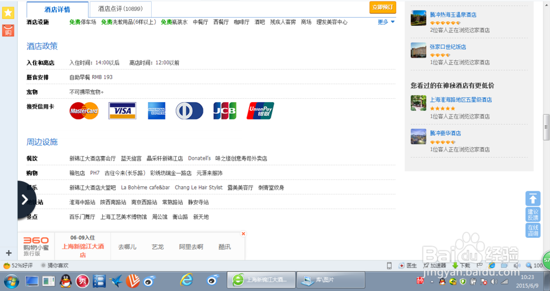Viewport: 550px width, 291px height.
Task: Switch to 上海新锦江大酒... browser taskbar window
Action: pos(261,280)
